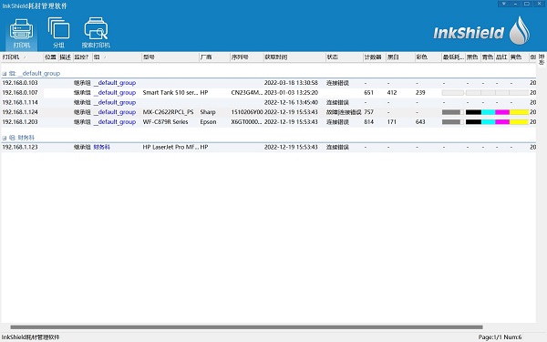This screenshot has width=547, height=342.
Task: Click the 黑白 column header
Action: click(400, 57)
